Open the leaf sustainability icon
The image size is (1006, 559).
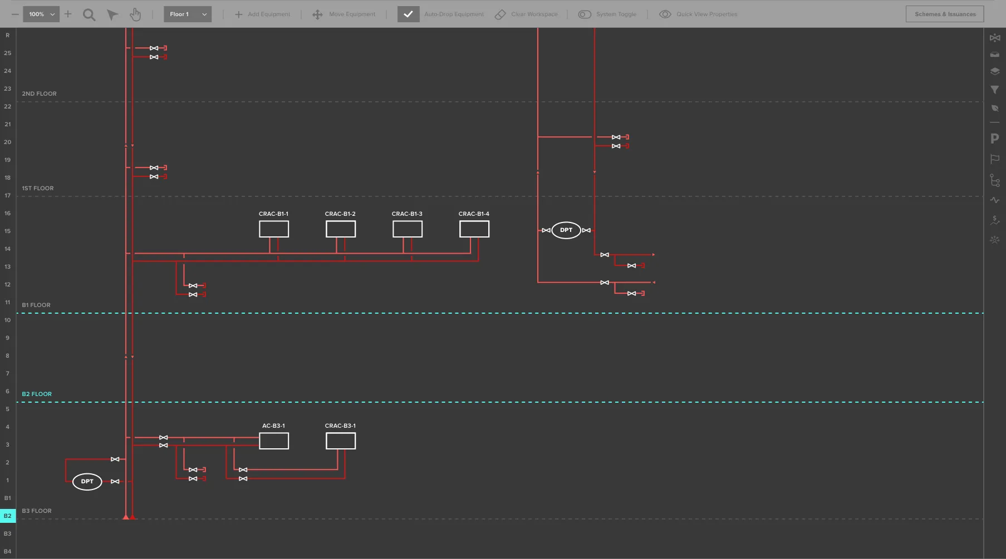tap(995, 108)
